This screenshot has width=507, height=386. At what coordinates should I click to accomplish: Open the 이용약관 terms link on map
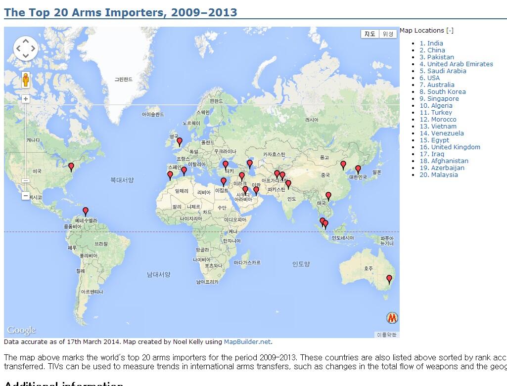pyautogui.click(x=386, y=335)
